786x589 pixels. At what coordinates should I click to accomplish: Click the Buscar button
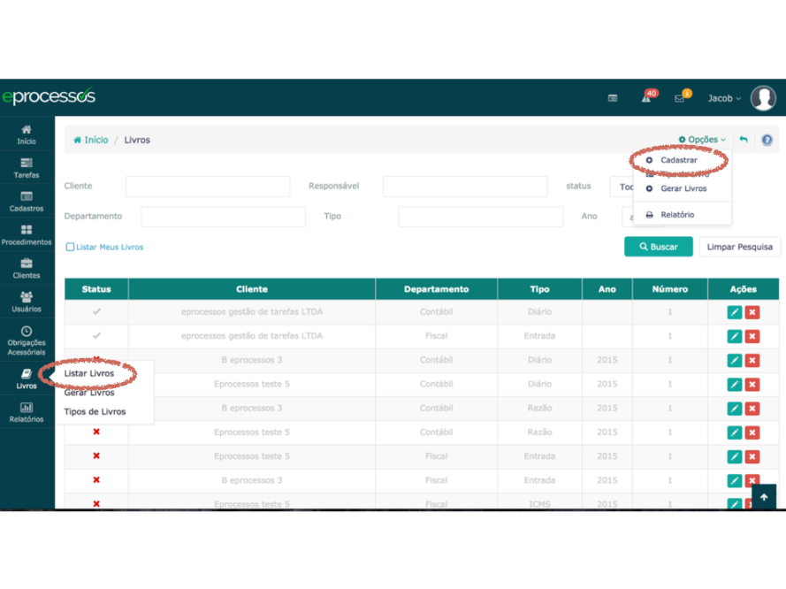click(x=658, y=247)
